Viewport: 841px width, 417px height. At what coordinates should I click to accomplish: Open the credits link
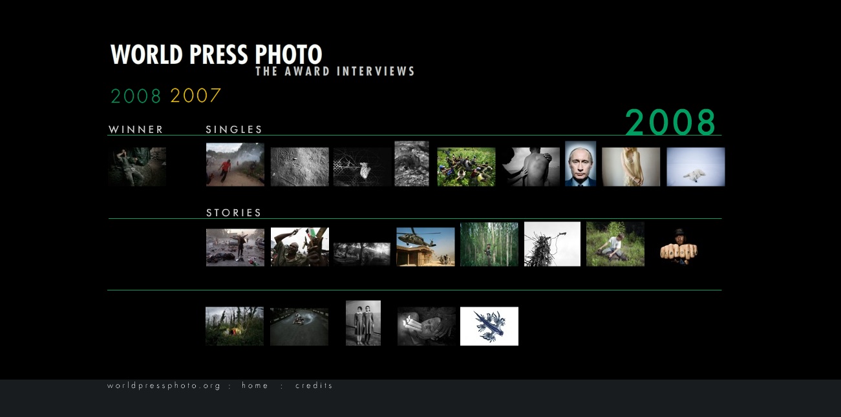point(314,385)
